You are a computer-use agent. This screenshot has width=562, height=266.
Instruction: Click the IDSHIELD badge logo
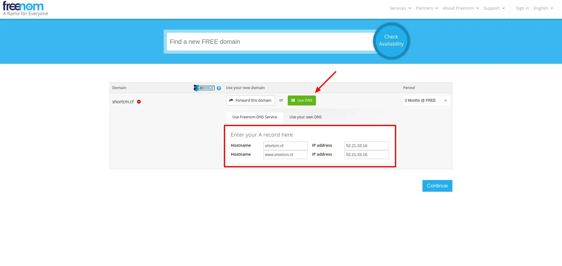204,88
